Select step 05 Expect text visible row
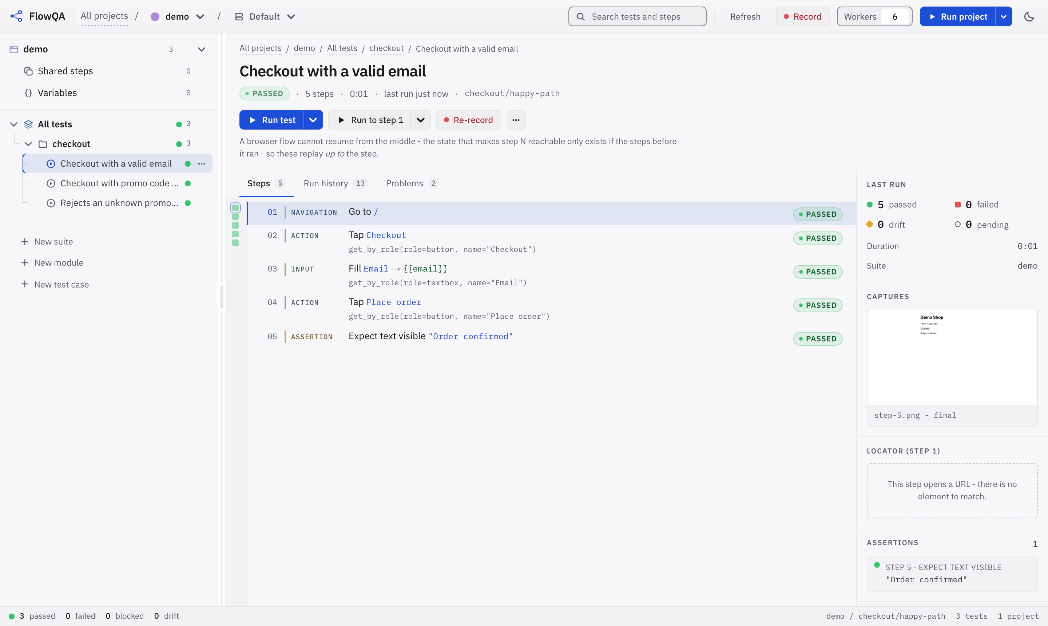The height and width of the screenshot is (626, 1048). click(552, 337)
